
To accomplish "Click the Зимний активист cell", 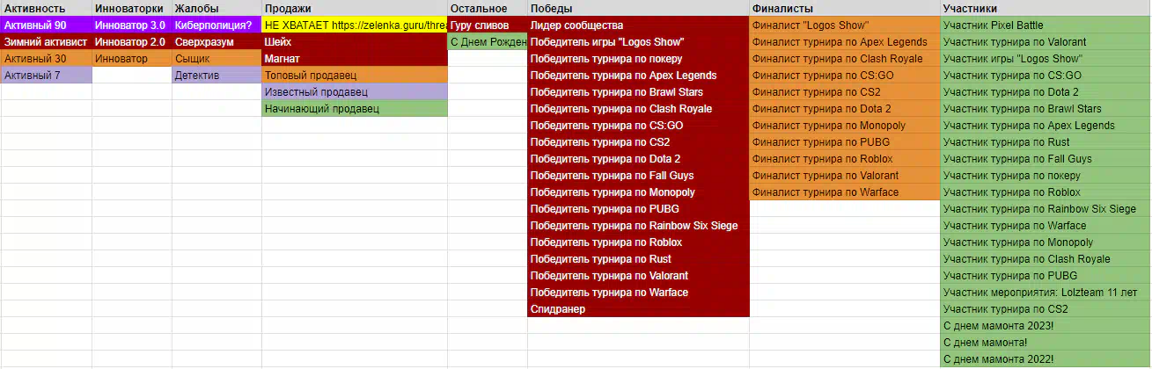I will (46, 42).
